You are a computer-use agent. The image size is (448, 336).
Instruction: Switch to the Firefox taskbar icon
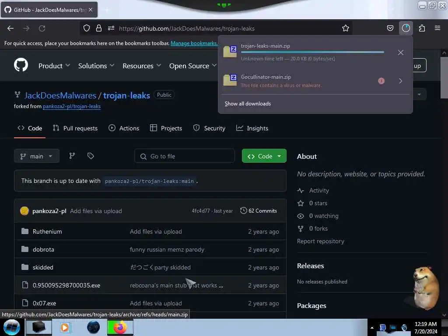coord(120,327)
